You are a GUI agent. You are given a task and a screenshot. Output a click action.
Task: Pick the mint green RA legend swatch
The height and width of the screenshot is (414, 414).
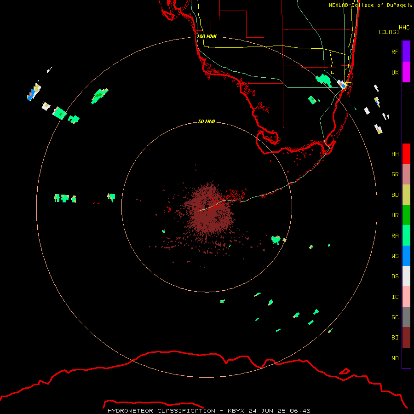point(406,236)
